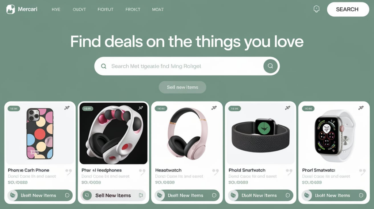Viewport: 374px width, 209px height.
Task: Toggle favorite hearts on Pharl Smatwatch card
Action: click(362, 171)
